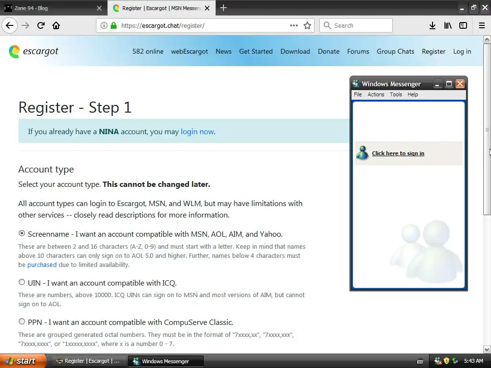Open the downloads arrow icon
This screenshot has height=368, width=491.
point(433,25)
